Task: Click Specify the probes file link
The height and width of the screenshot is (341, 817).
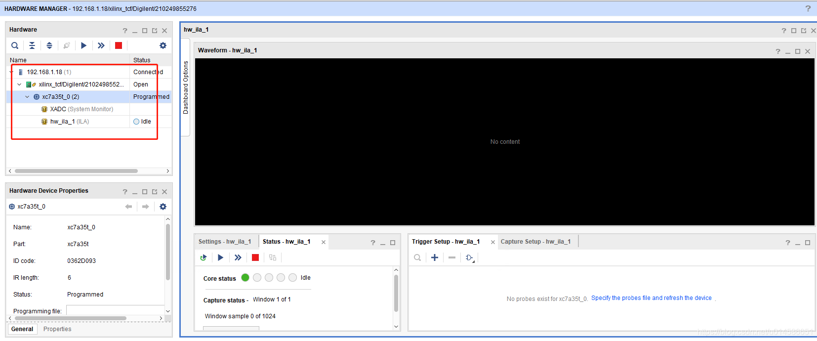Action: (x=652, y=298)
